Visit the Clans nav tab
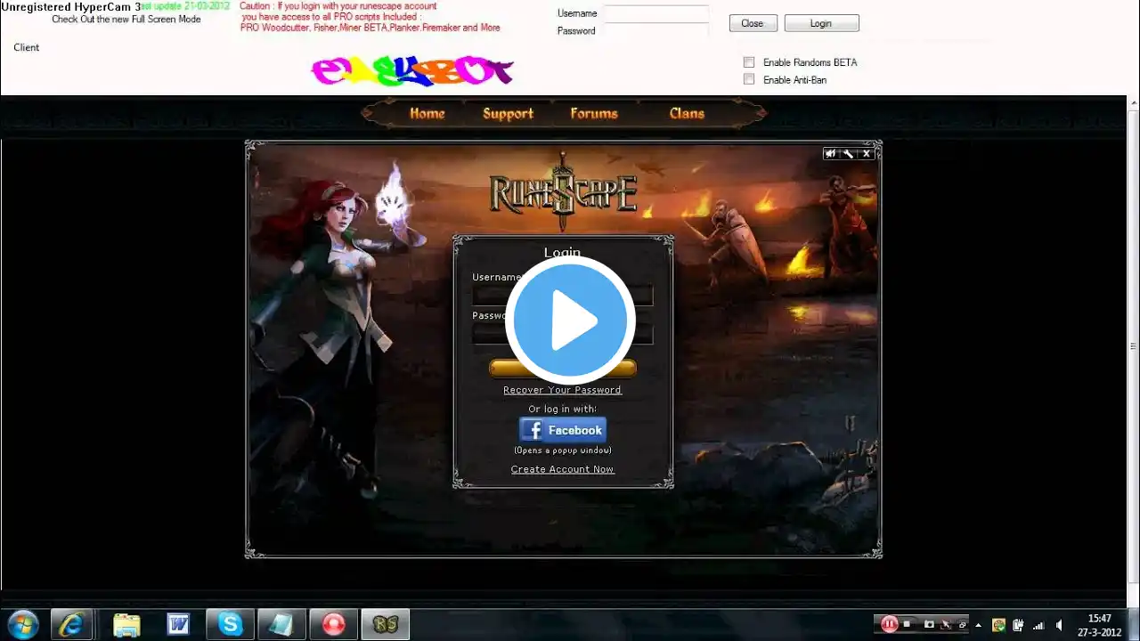The width and height of the screenshot is (1140, 641). 687,113
